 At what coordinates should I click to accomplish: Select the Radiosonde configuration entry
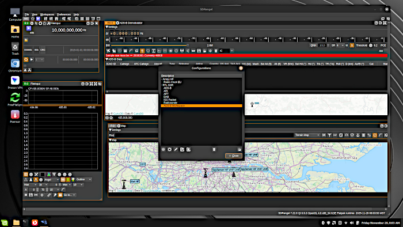point(170,103)
